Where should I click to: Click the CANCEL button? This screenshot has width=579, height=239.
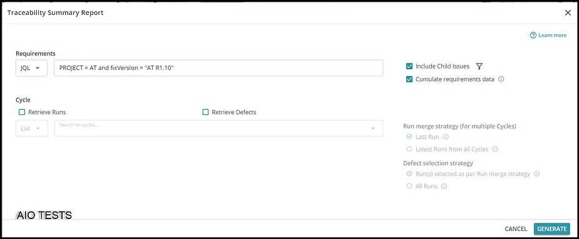pyautogui.click(x=516, y=229)
